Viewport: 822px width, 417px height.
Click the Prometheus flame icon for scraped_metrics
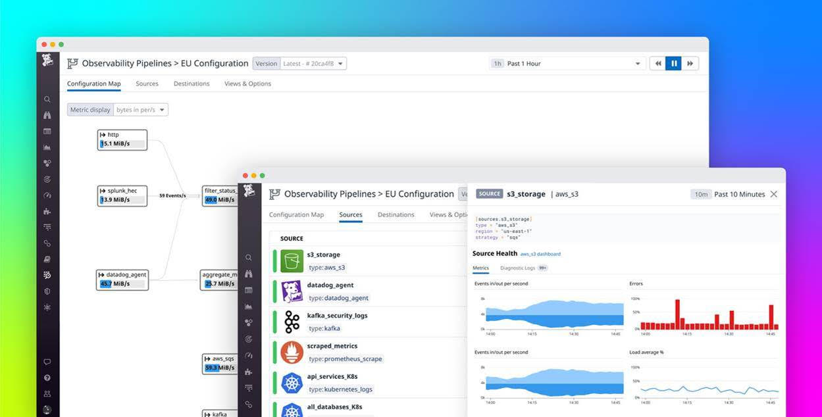tap(292, 351)
